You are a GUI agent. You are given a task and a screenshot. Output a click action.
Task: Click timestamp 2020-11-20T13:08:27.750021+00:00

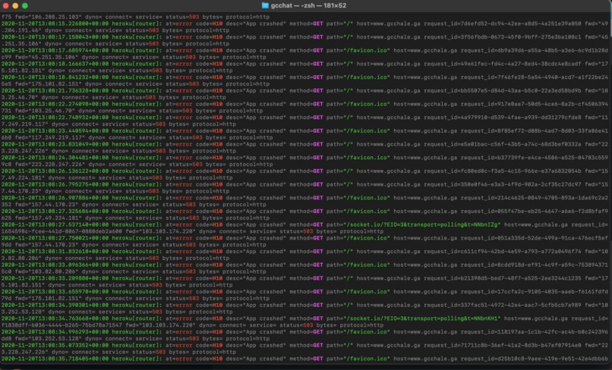click(55, 238)
